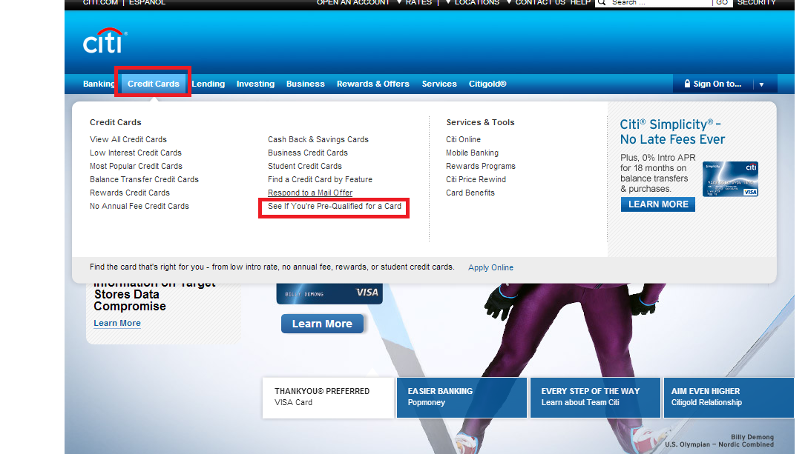The height and width of the screenshot is (454, 808).
Task: Open the Credit Cards menu tab
Action: tap(153, 84)
